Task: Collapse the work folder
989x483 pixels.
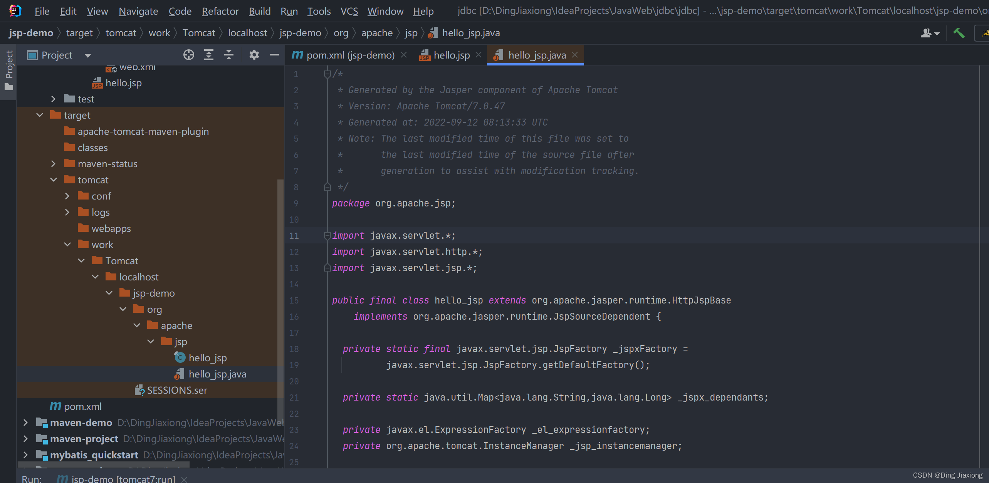Action: coord(67,245)
